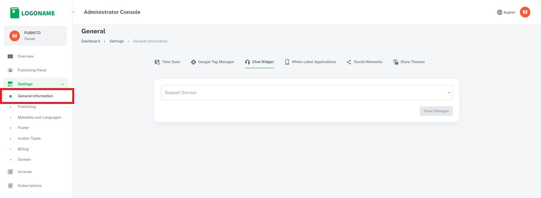Image resolution: width=541 pixels, height=198 pixels.
Task: Collapse the sidebar with arrow button
Action: (x=73, y=12)
